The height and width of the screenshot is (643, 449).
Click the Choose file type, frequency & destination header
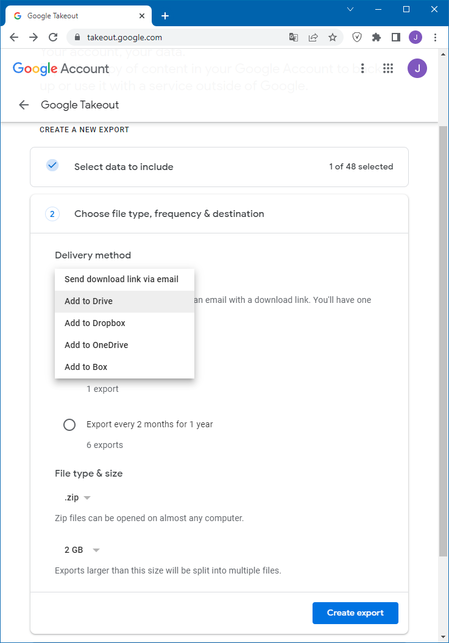[x=219, y=214]
